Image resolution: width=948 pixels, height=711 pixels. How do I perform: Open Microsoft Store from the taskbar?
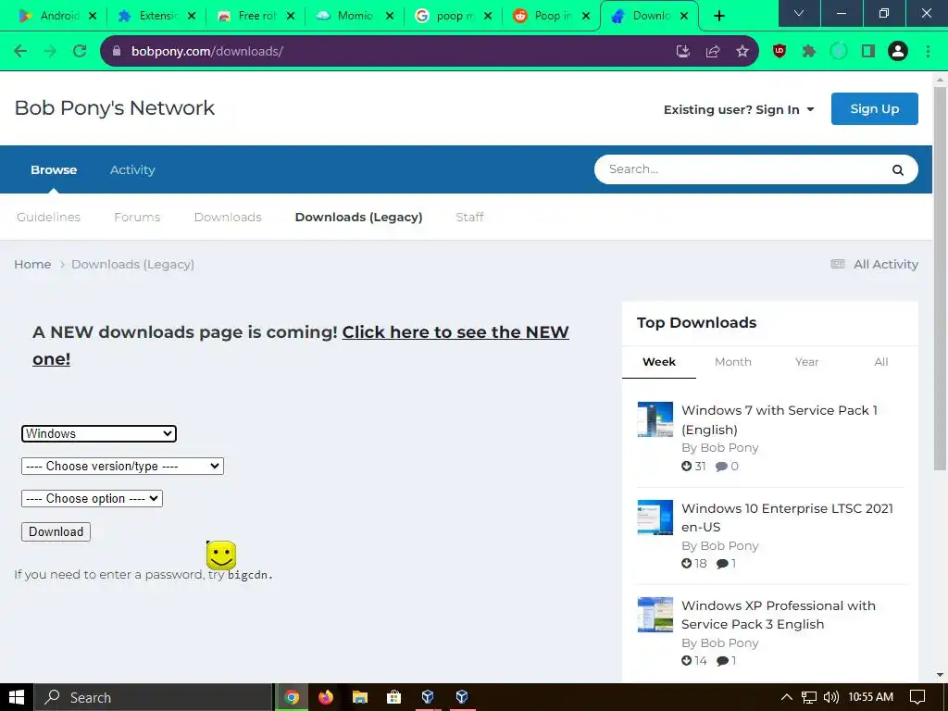pyautogui.click(x=393, y=697)
